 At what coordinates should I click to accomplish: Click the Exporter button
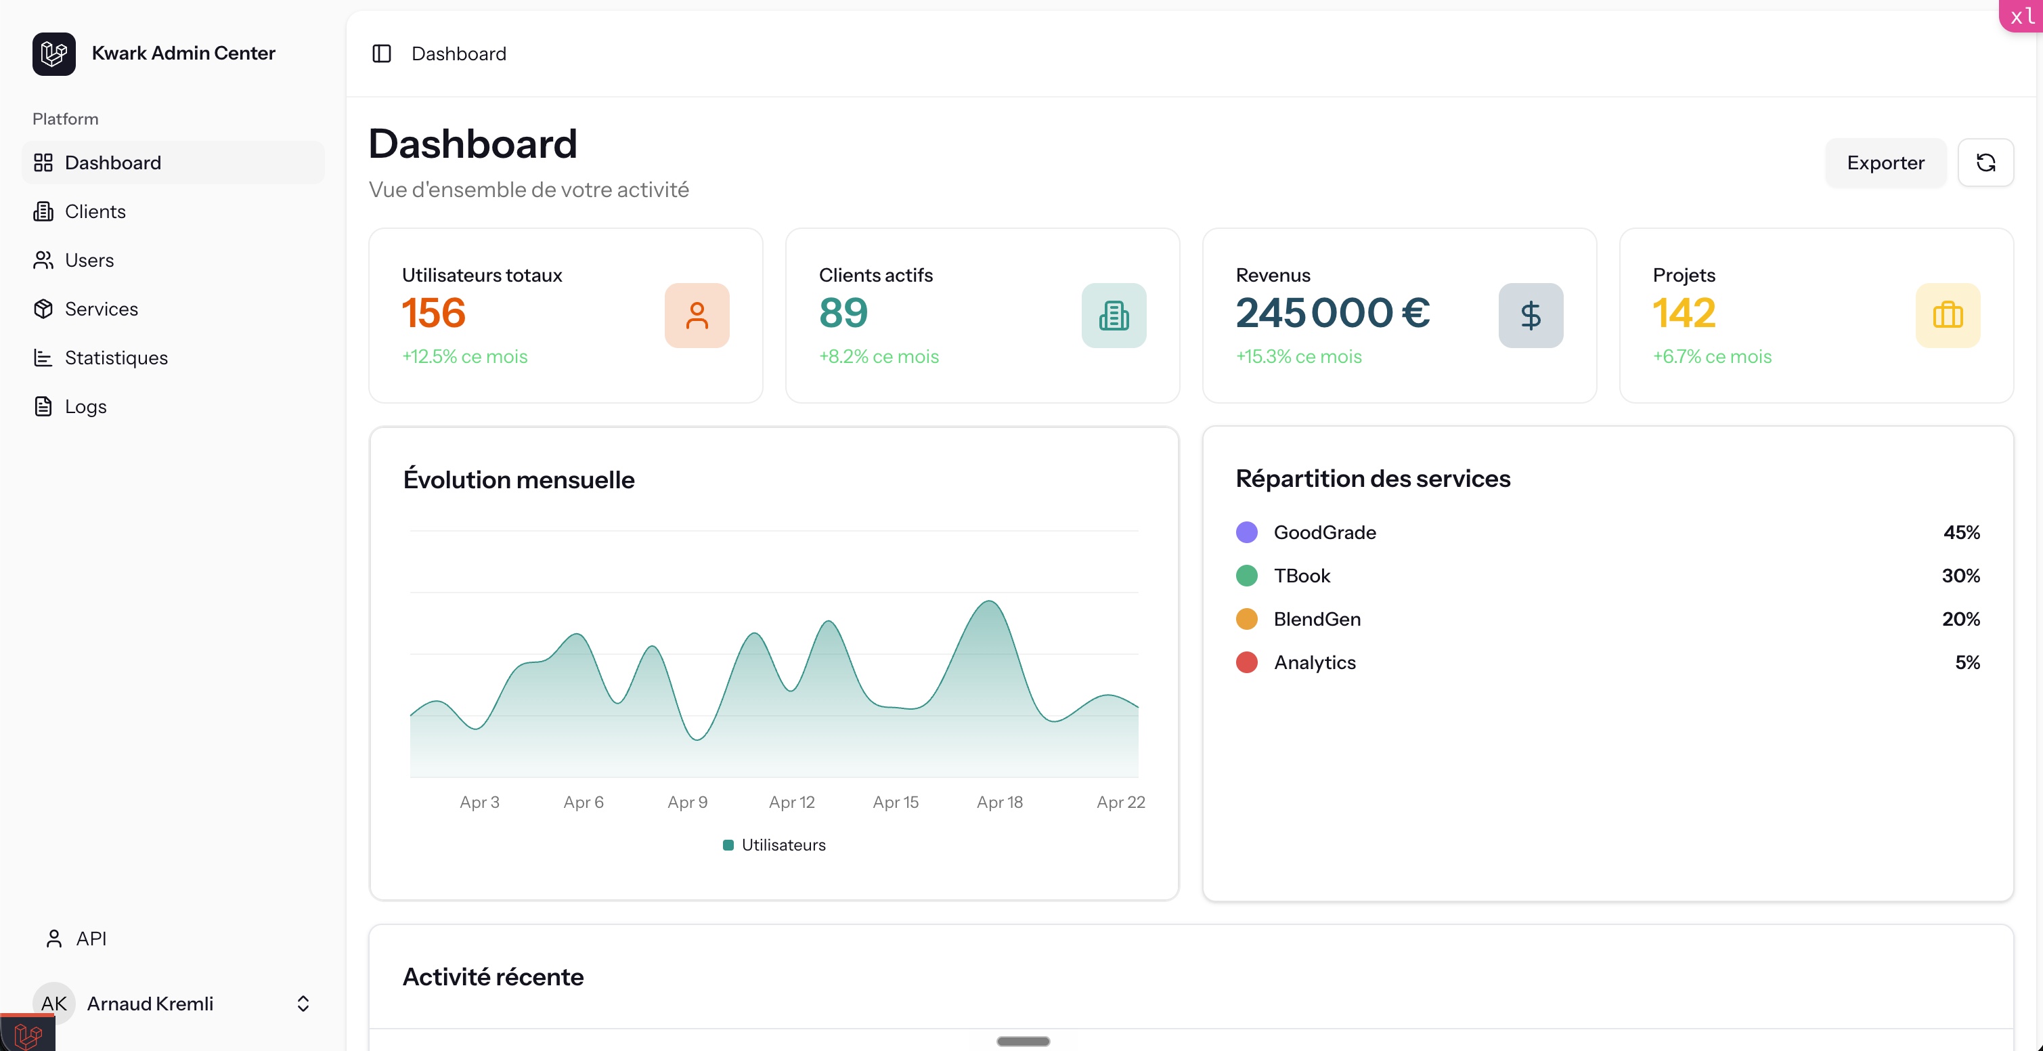point(1885,163)
